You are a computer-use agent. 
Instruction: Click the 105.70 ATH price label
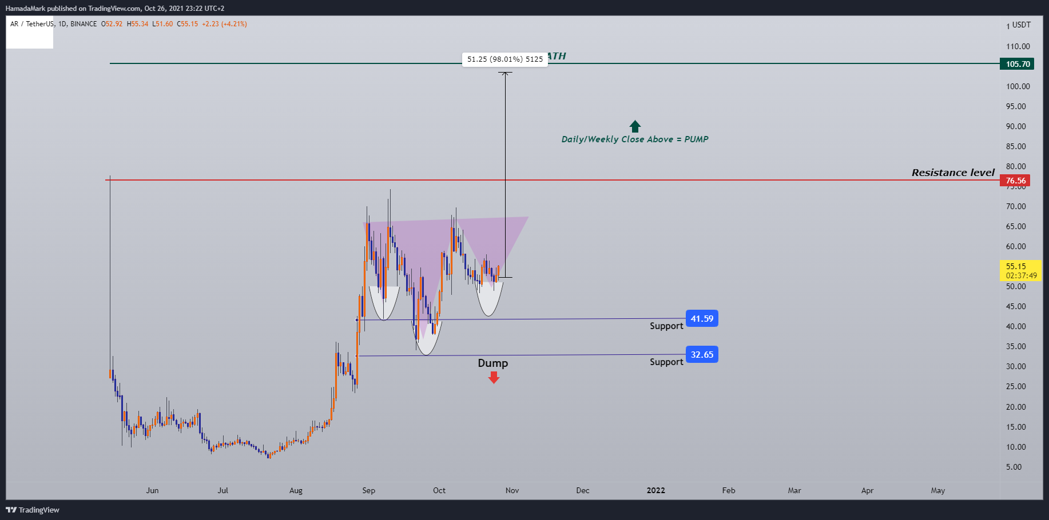pos(1016,64)
